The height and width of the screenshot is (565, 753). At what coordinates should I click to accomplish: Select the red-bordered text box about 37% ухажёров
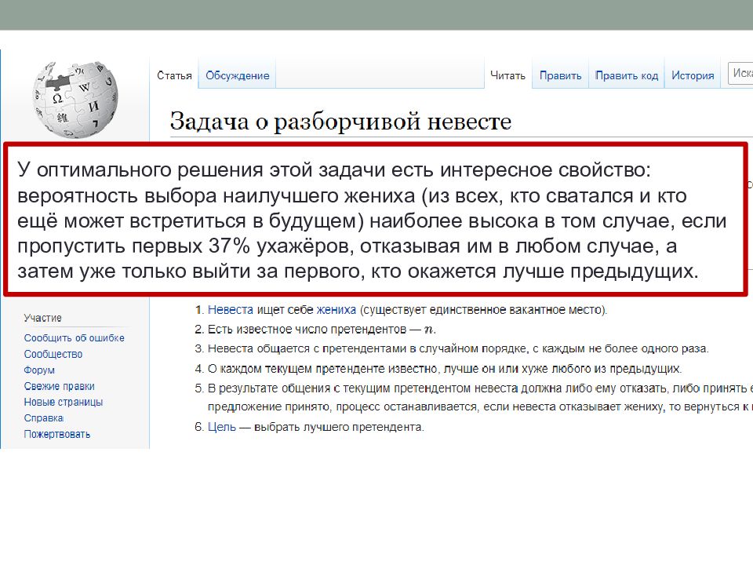tap(375, 220)
